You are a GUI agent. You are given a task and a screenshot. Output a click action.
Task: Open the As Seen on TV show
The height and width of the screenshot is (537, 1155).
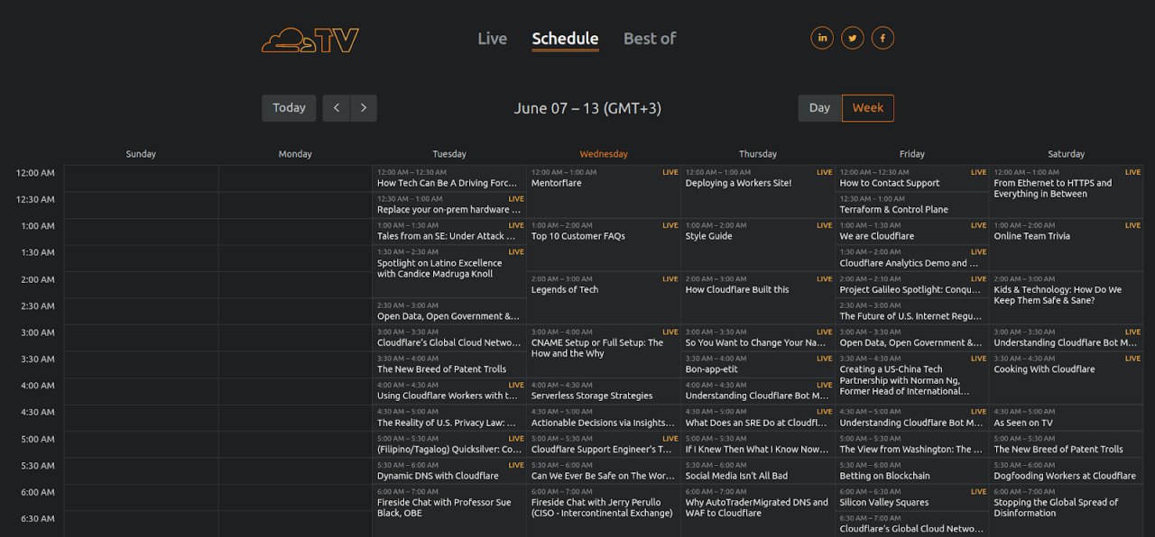(x=1066, y=417)
